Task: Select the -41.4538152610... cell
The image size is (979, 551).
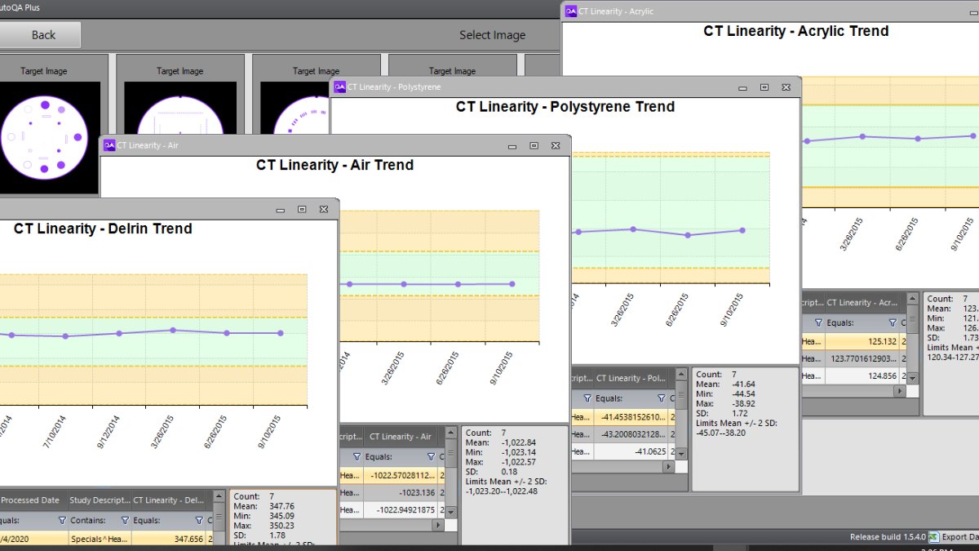Action: pyautogui.click(x=631, y=417)
